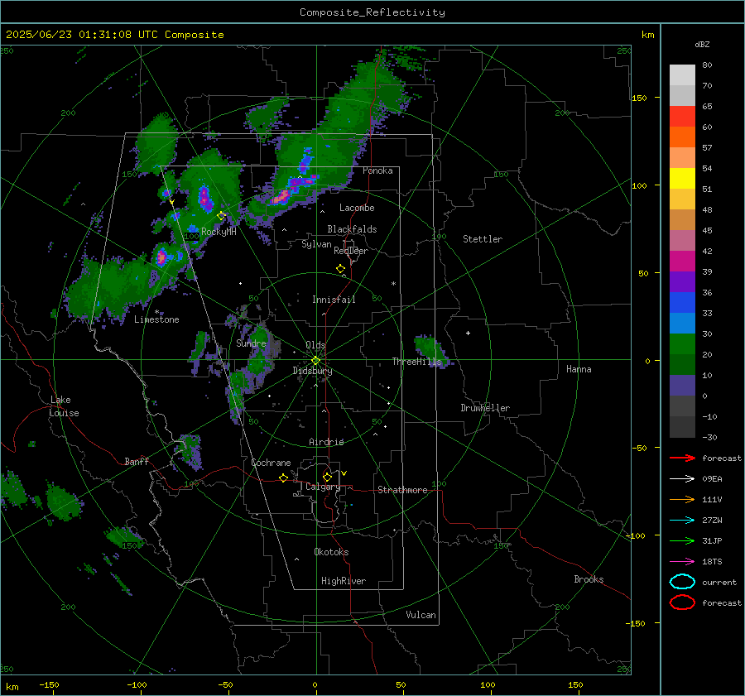Click the Sundre city label
Image resolution: width=745 pixels, height=696 pixels.
(251, 343)
